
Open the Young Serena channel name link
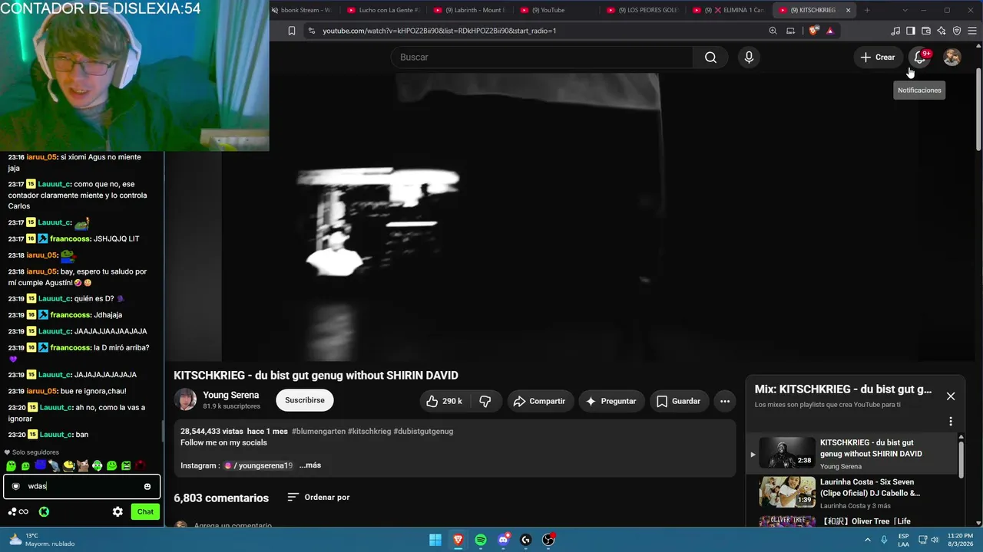[230, 395]
